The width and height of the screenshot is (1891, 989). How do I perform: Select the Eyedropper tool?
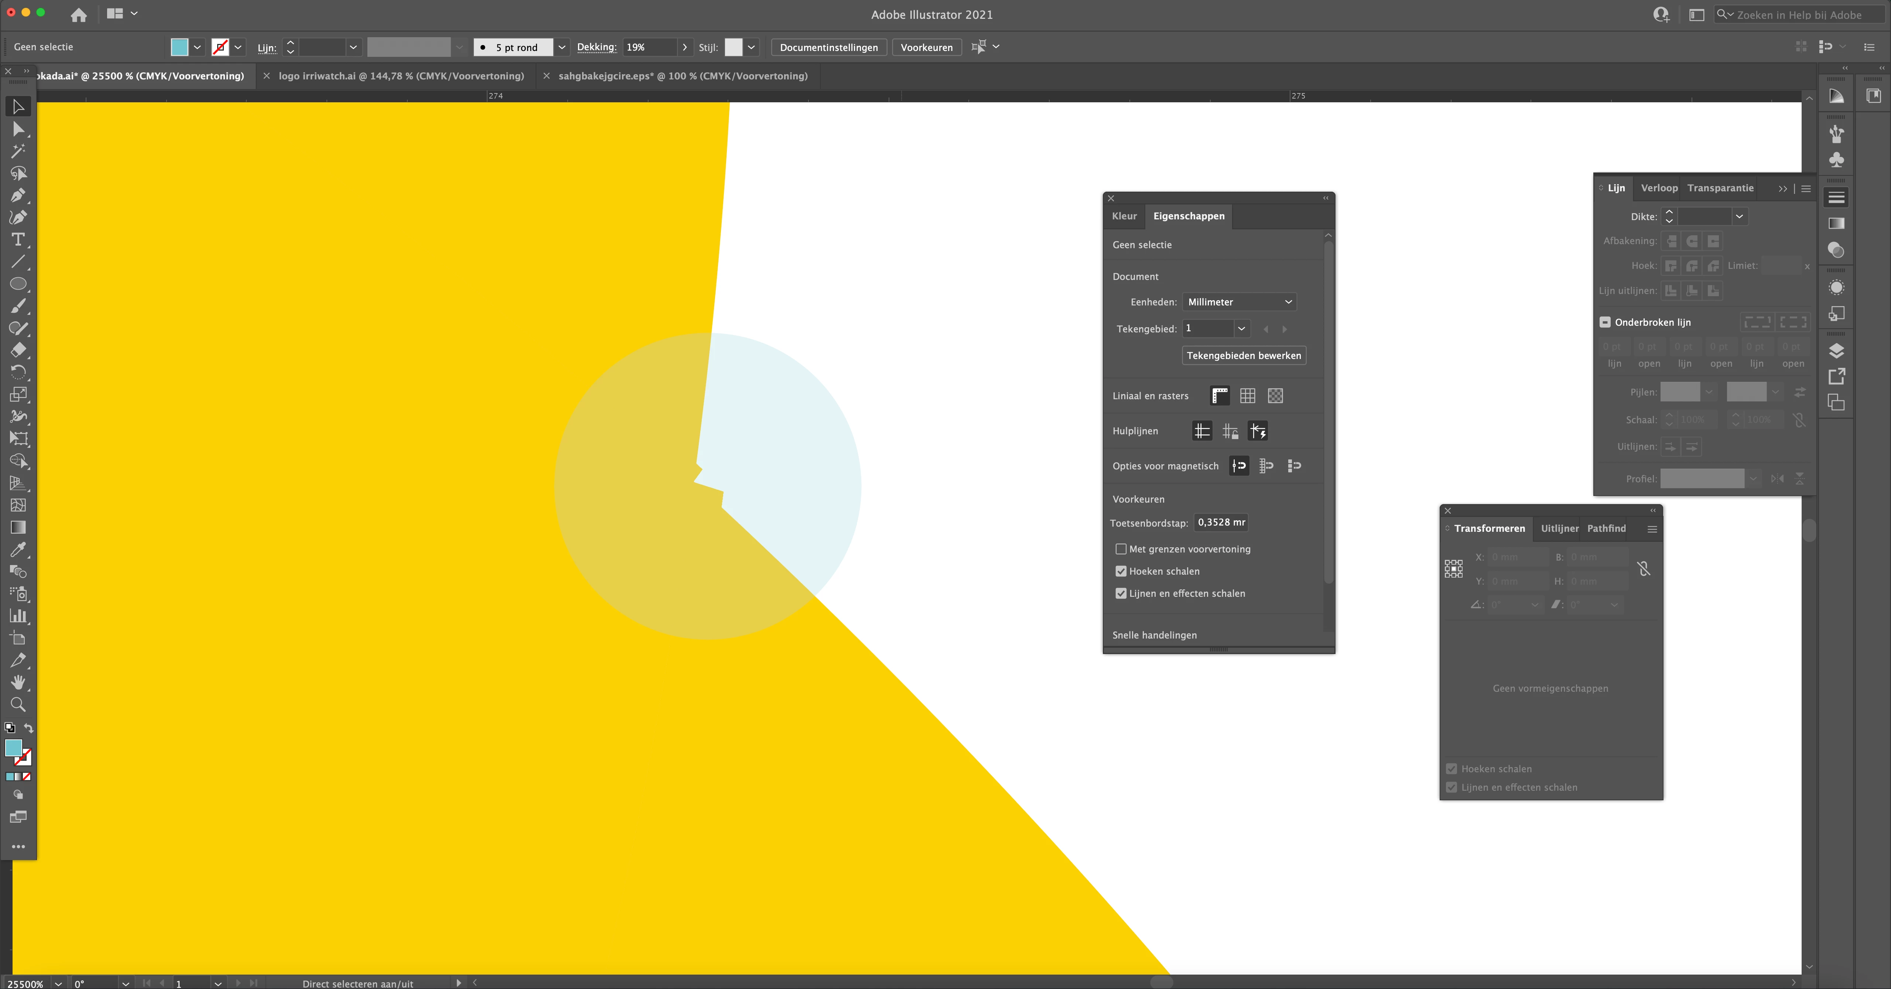pyautogui.click(x=18, y=549)
